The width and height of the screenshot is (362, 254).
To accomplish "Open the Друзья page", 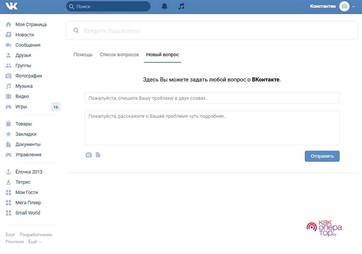I will click(x=23, y=55).
